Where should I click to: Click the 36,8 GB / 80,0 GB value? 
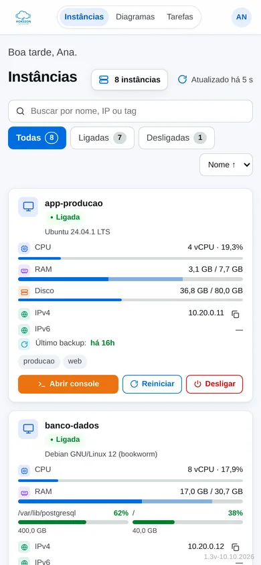tap(211, 291)
